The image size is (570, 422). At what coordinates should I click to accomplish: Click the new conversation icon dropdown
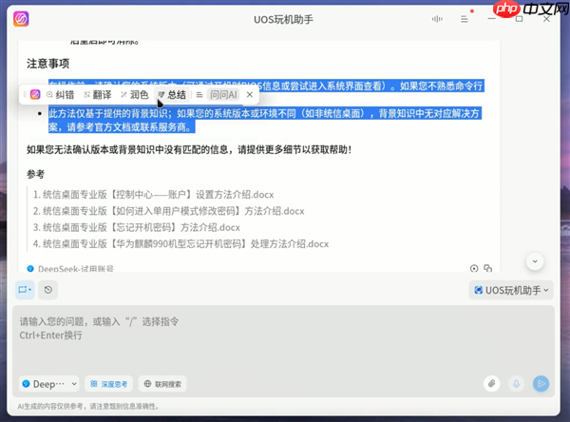coord(25,290)
